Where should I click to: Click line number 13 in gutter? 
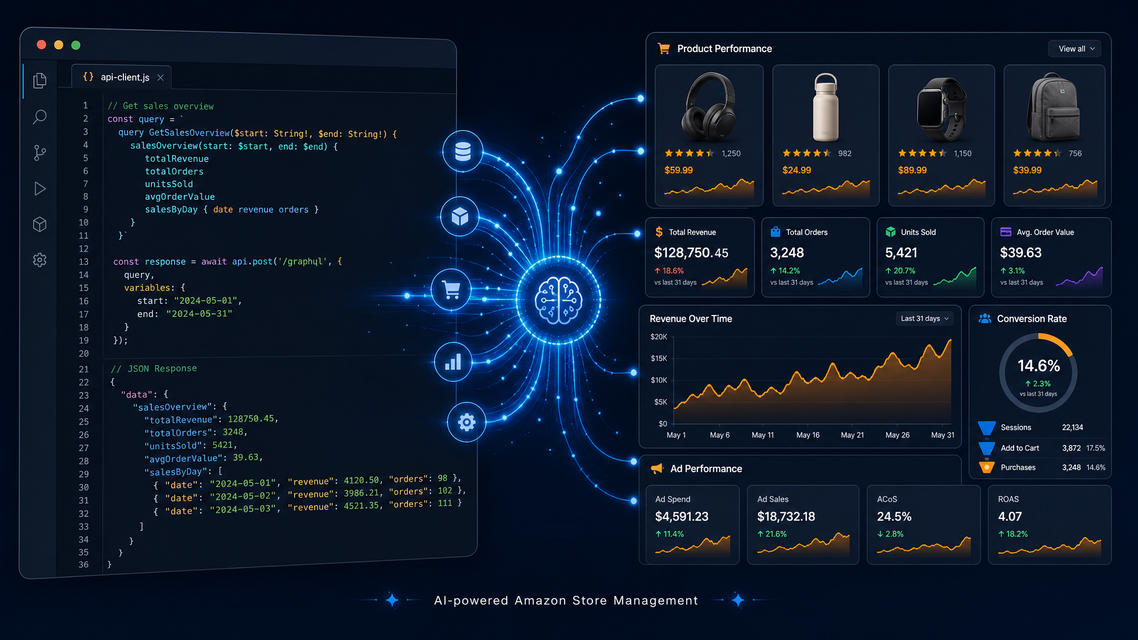coord(83,262)
